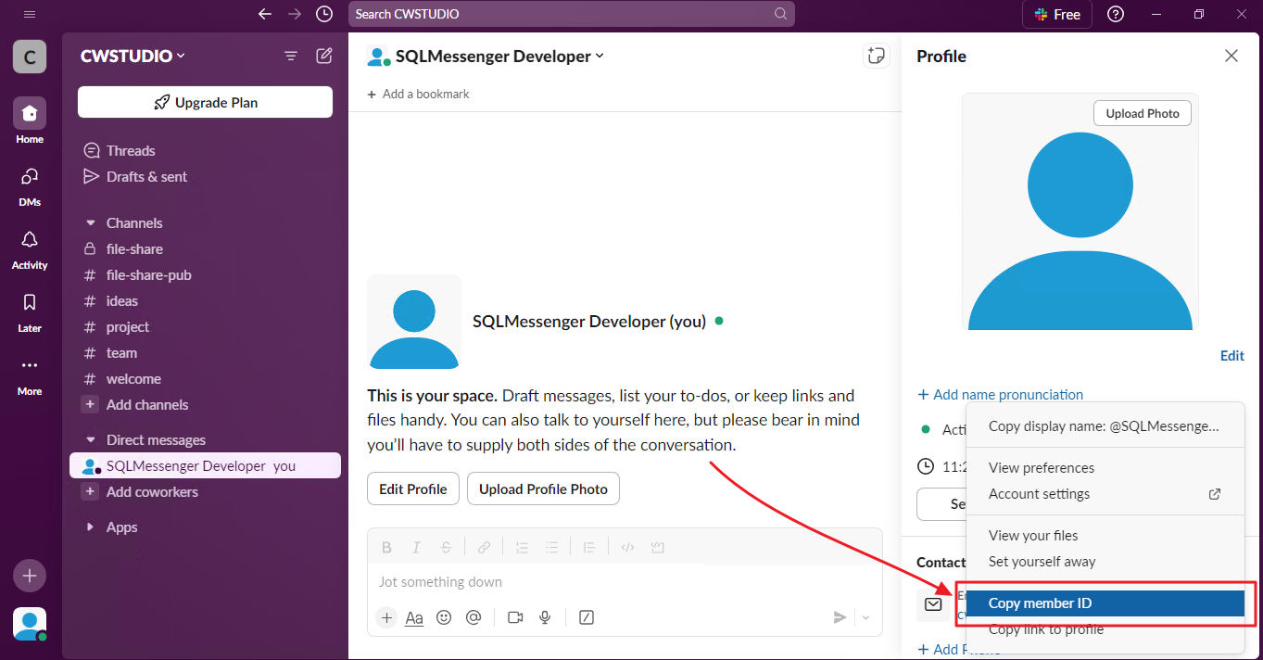Apply blockquote formatting in composer
This screenshot has height=660, width=1263.
pyautogui.click(x=588, y=547)
